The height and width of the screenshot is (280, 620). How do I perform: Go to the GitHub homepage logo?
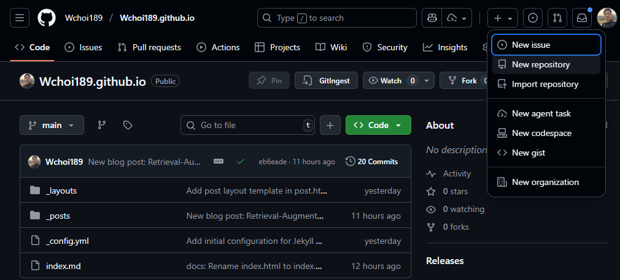pyautogui.click(x=47, y=18)
